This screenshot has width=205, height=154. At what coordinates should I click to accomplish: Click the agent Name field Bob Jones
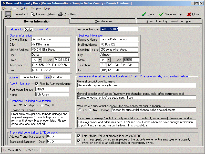52,94
